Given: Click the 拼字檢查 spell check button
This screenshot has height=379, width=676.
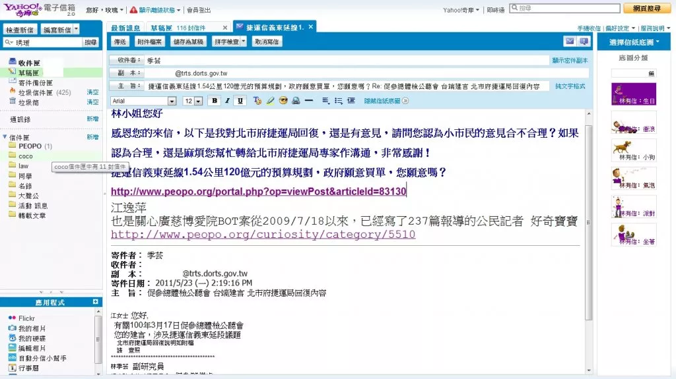Looking at the screenshot, I should 226,42.
